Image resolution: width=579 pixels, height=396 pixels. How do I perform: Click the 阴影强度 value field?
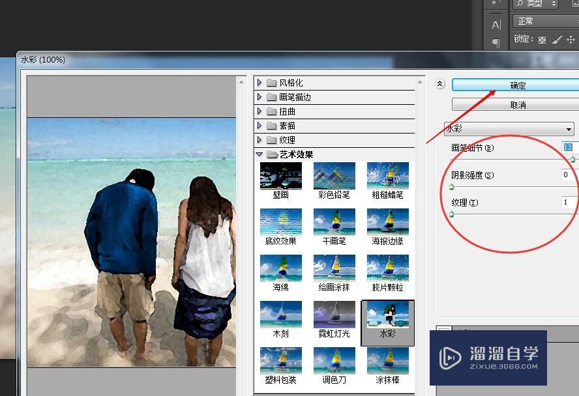570,175
